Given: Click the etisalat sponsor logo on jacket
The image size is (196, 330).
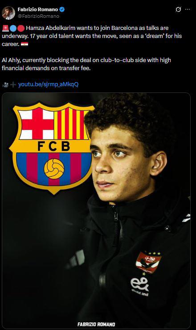Looking at the screenshot, I should click(x=140, y=287).
